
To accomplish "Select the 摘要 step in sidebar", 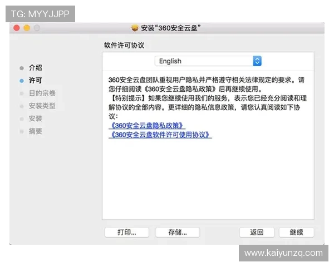I will (36, 131).
